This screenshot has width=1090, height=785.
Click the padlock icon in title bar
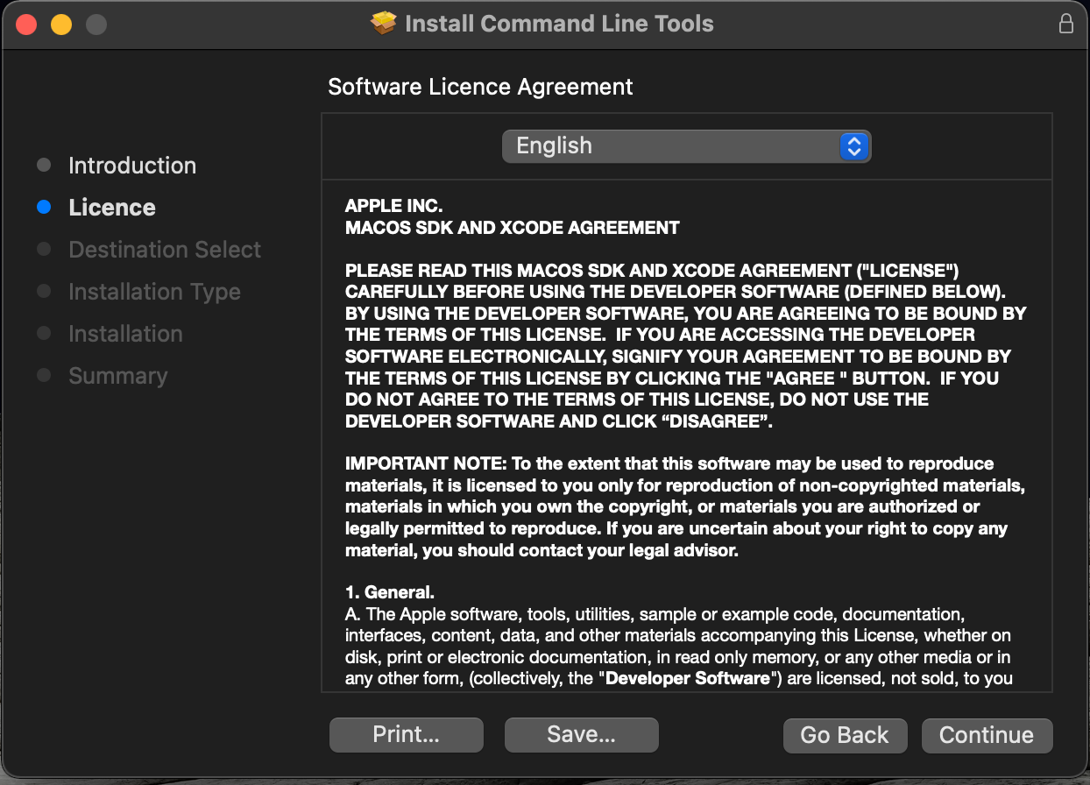coord(1066,24)
